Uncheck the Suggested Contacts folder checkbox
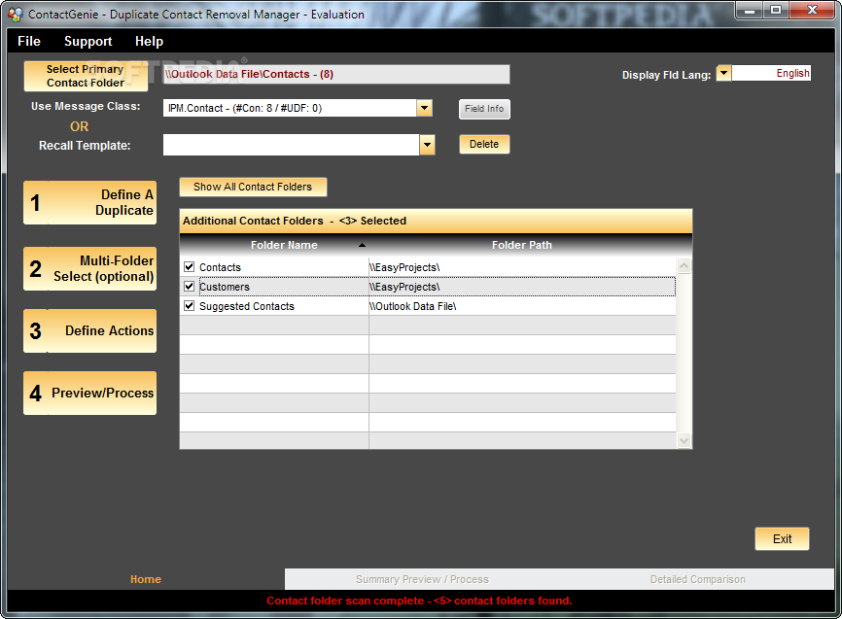The image size is (842, 619). (x=189, y=305)
